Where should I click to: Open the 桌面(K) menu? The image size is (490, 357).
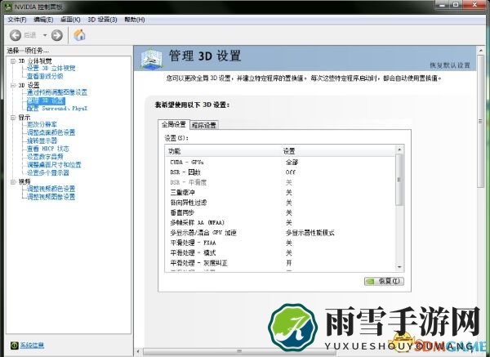click(70, 20)
